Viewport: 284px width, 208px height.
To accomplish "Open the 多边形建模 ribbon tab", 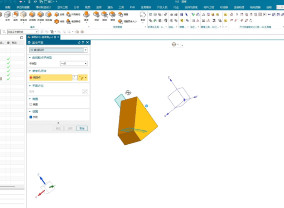I will click(x=23, y=7).
